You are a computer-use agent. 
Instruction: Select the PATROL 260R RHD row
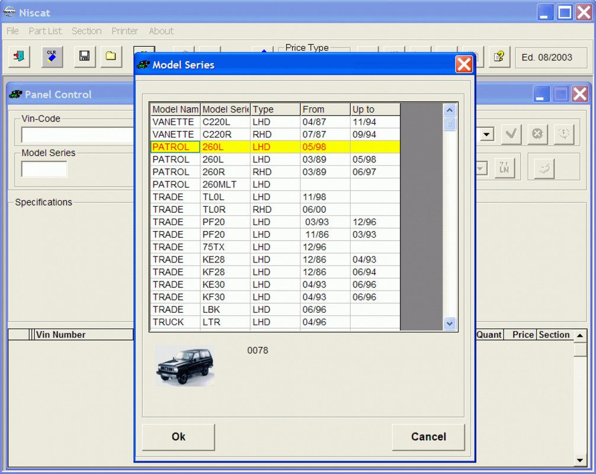[275, 172]
